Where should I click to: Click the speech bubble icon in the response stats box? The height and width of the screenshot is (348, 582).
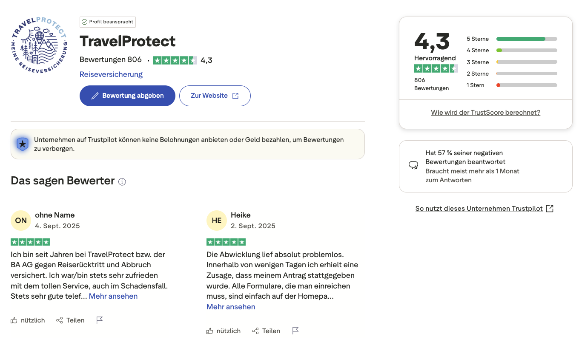(x=413, y=165)
